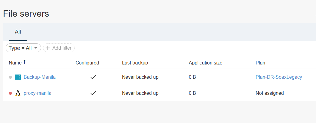Click the Plan column header
316x123 pixels.
click(260, 63)
